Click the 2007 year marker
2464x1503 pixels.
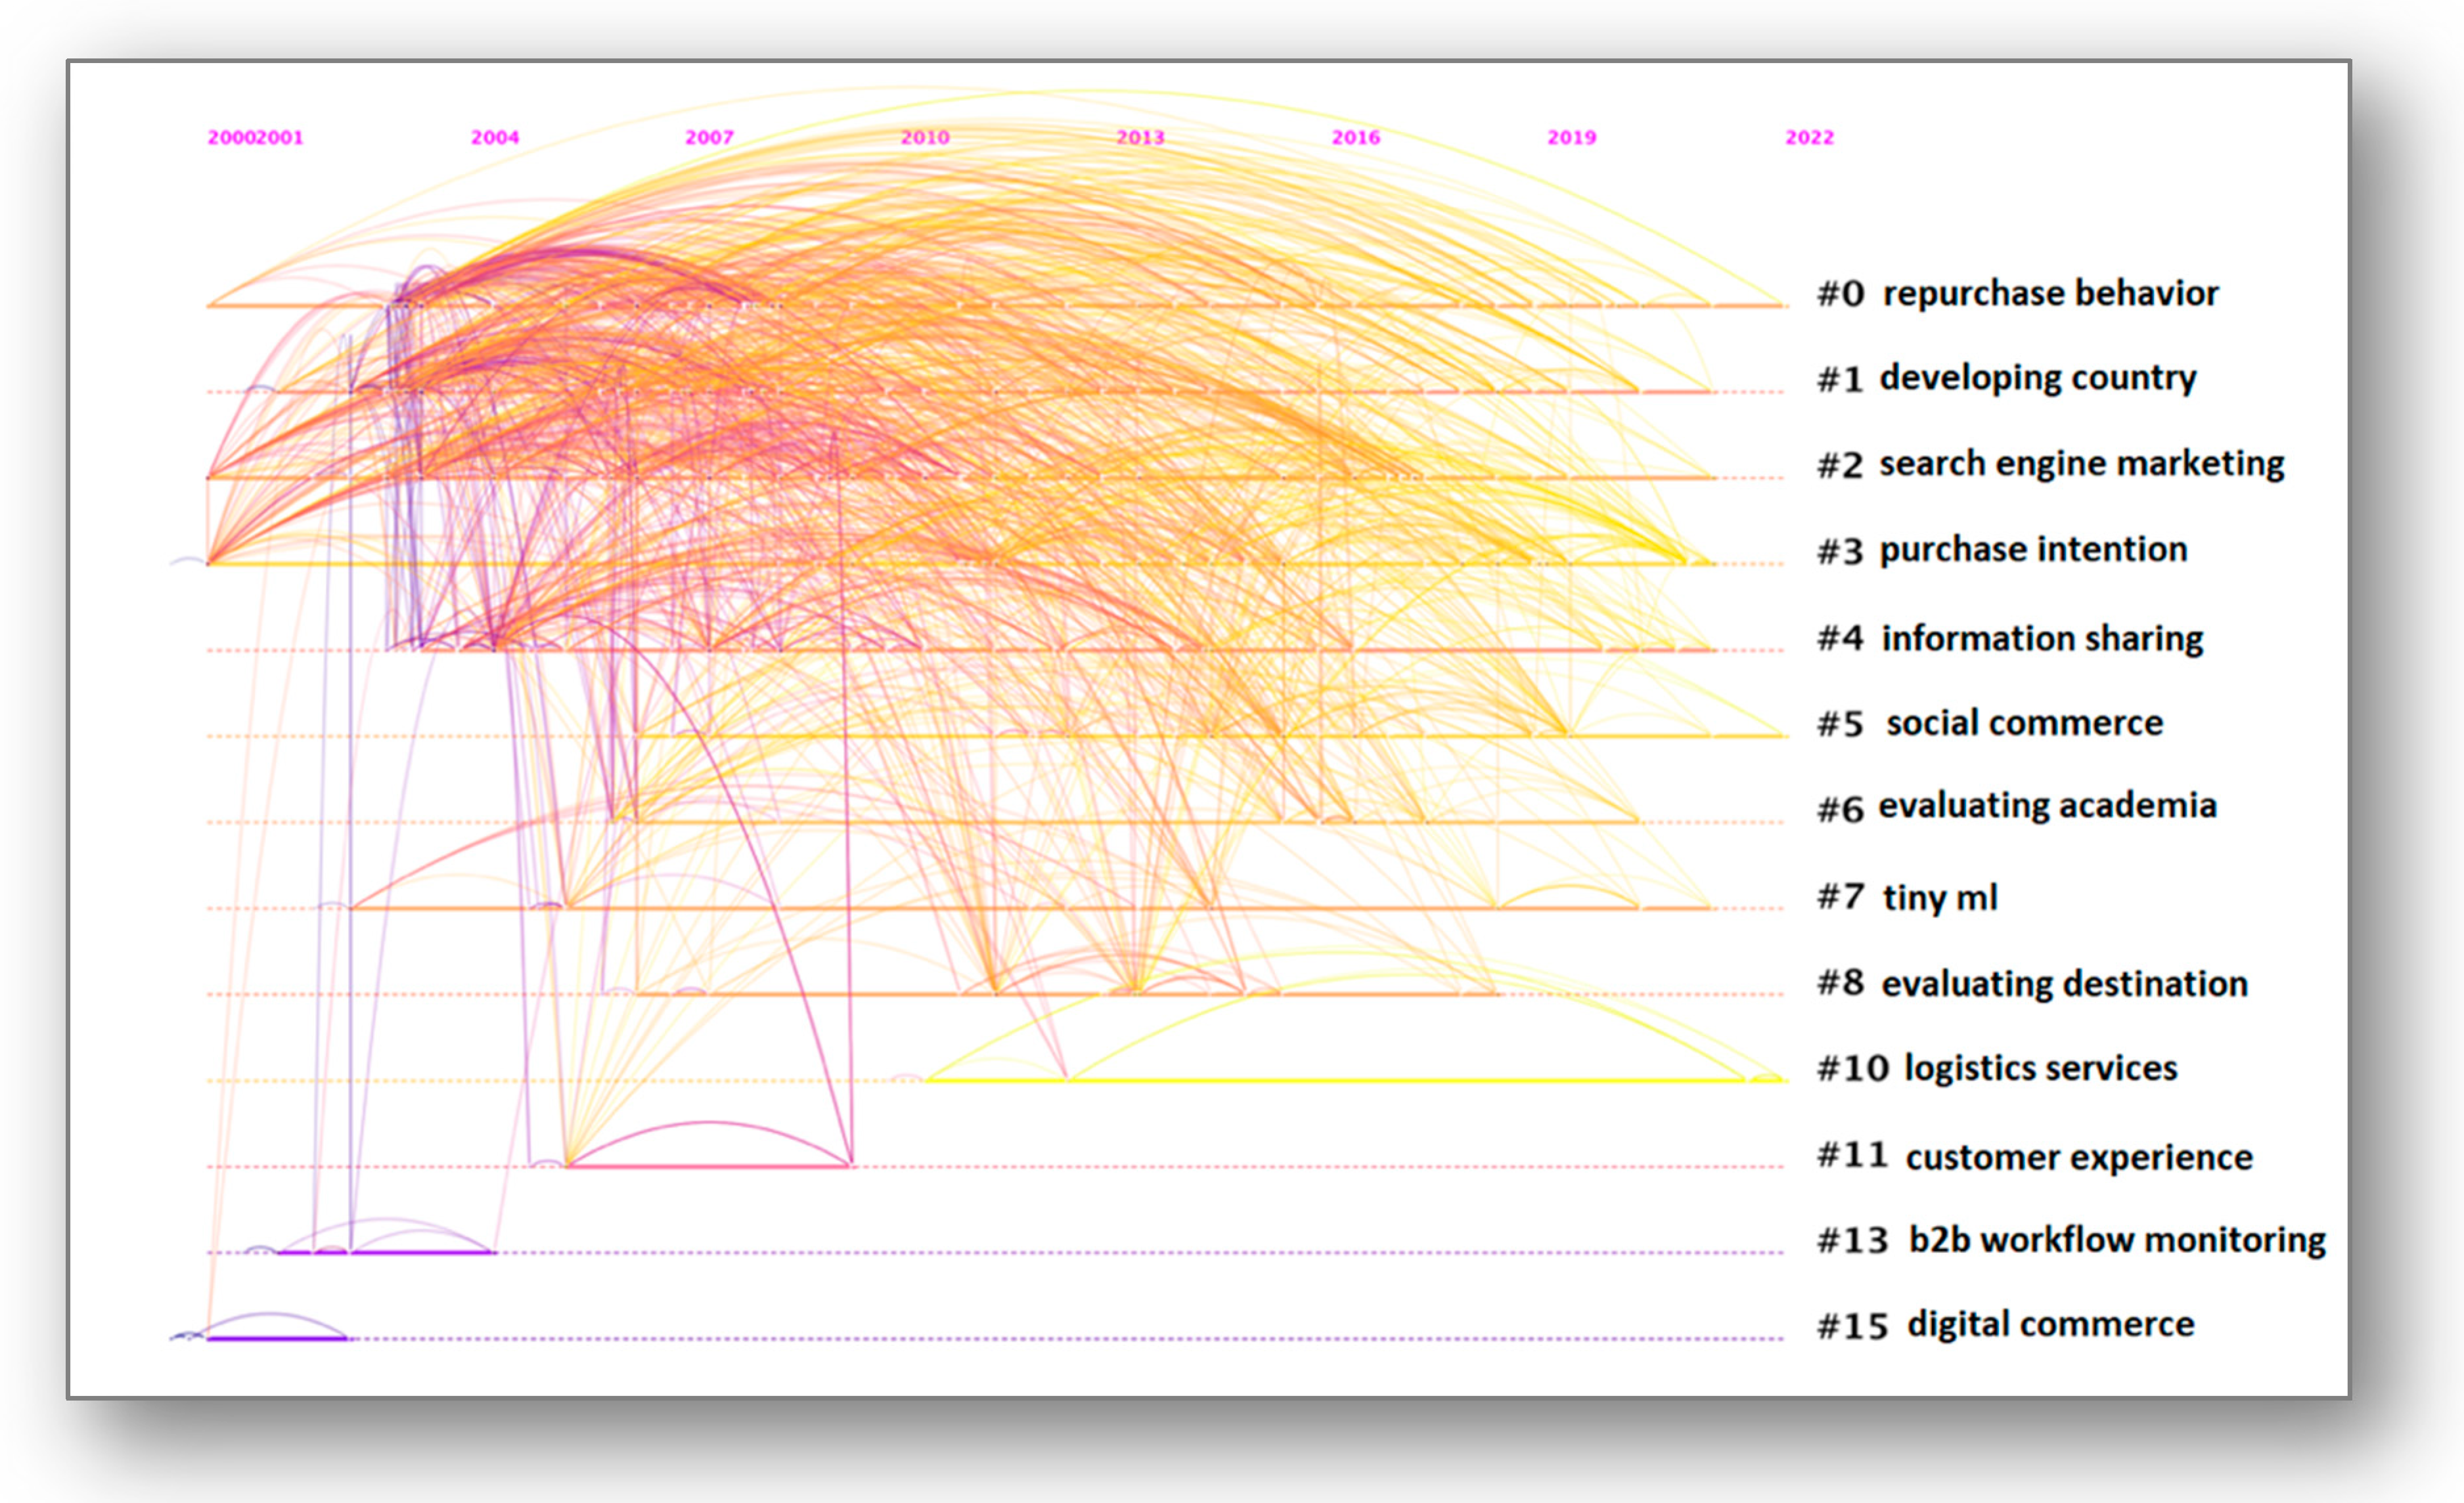[709, 138]
